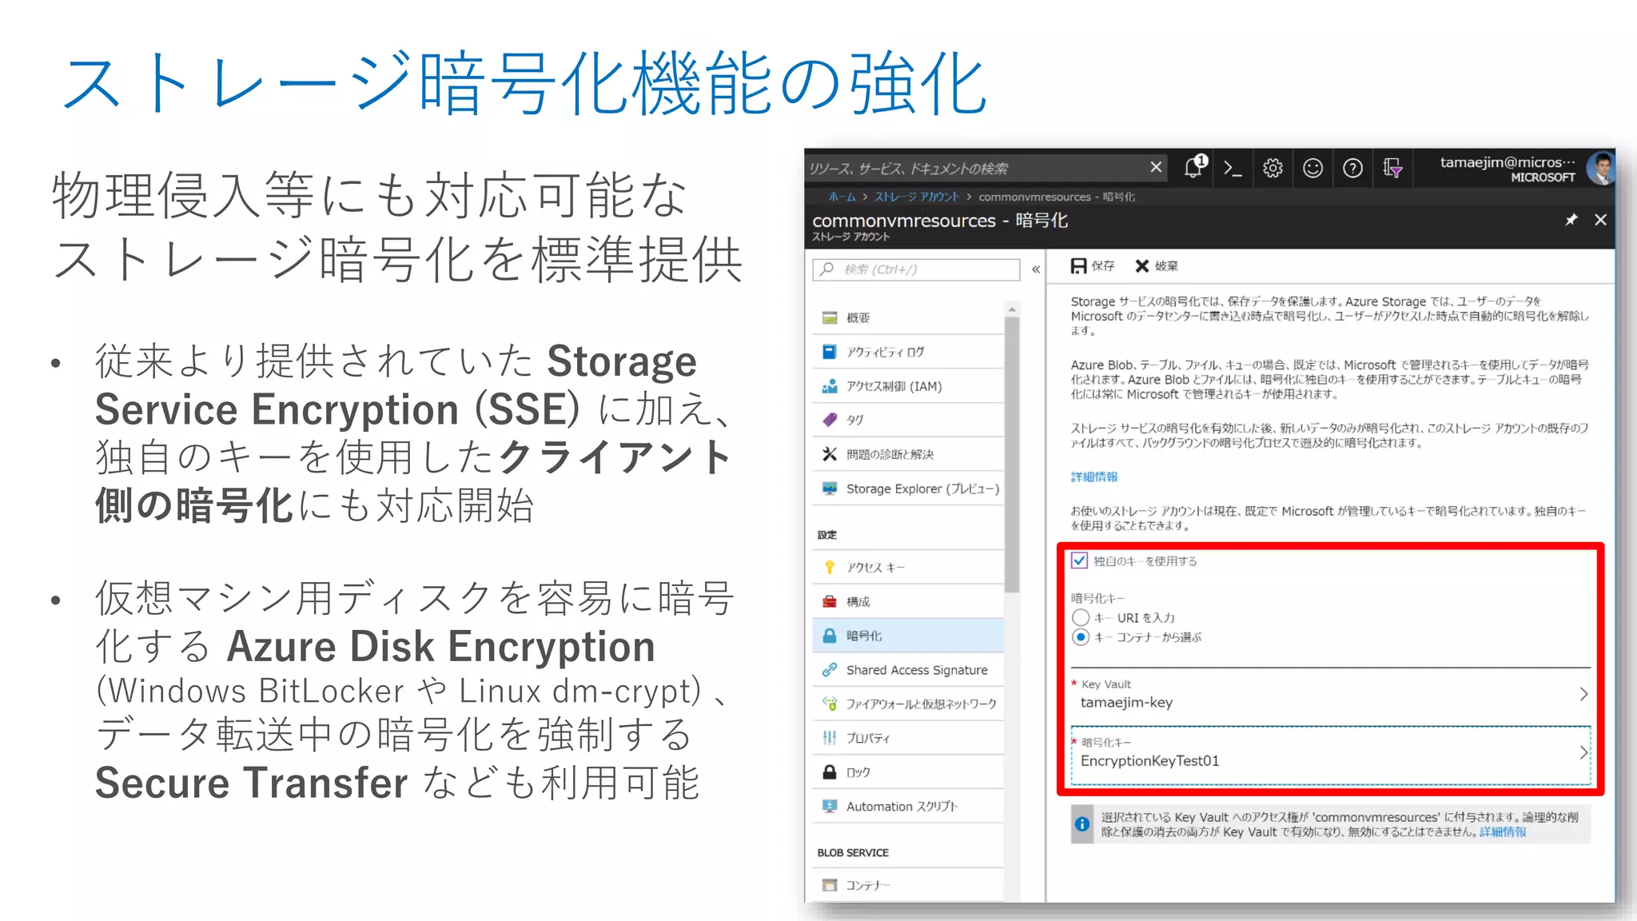The height and width of the screenshot is (921, 1637).
Task: Open Shared Access Signature menu item
Action: [x=916, y=670]
